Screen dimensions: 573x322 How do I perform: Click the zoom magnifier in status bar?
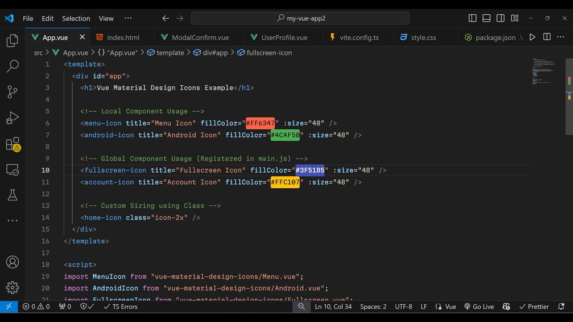coord(301,306)
